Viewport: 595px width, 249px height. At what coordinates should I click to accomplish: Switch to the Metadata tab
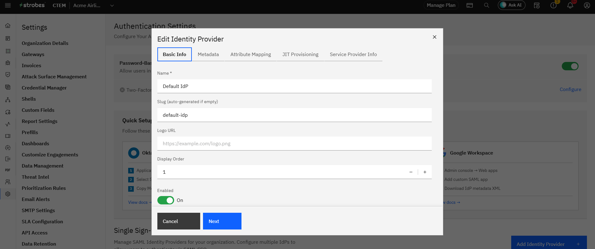[208, 55]
